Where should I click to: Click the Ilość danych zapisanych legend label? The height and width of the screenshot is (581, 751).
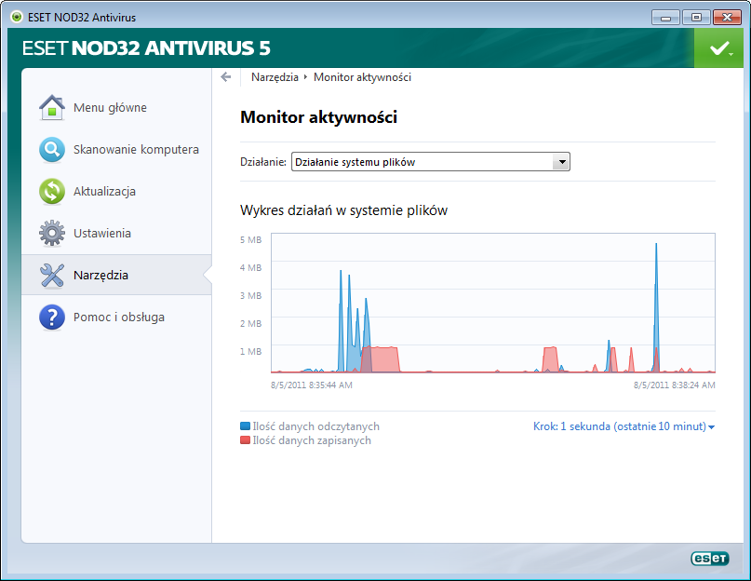pos(312,440)
